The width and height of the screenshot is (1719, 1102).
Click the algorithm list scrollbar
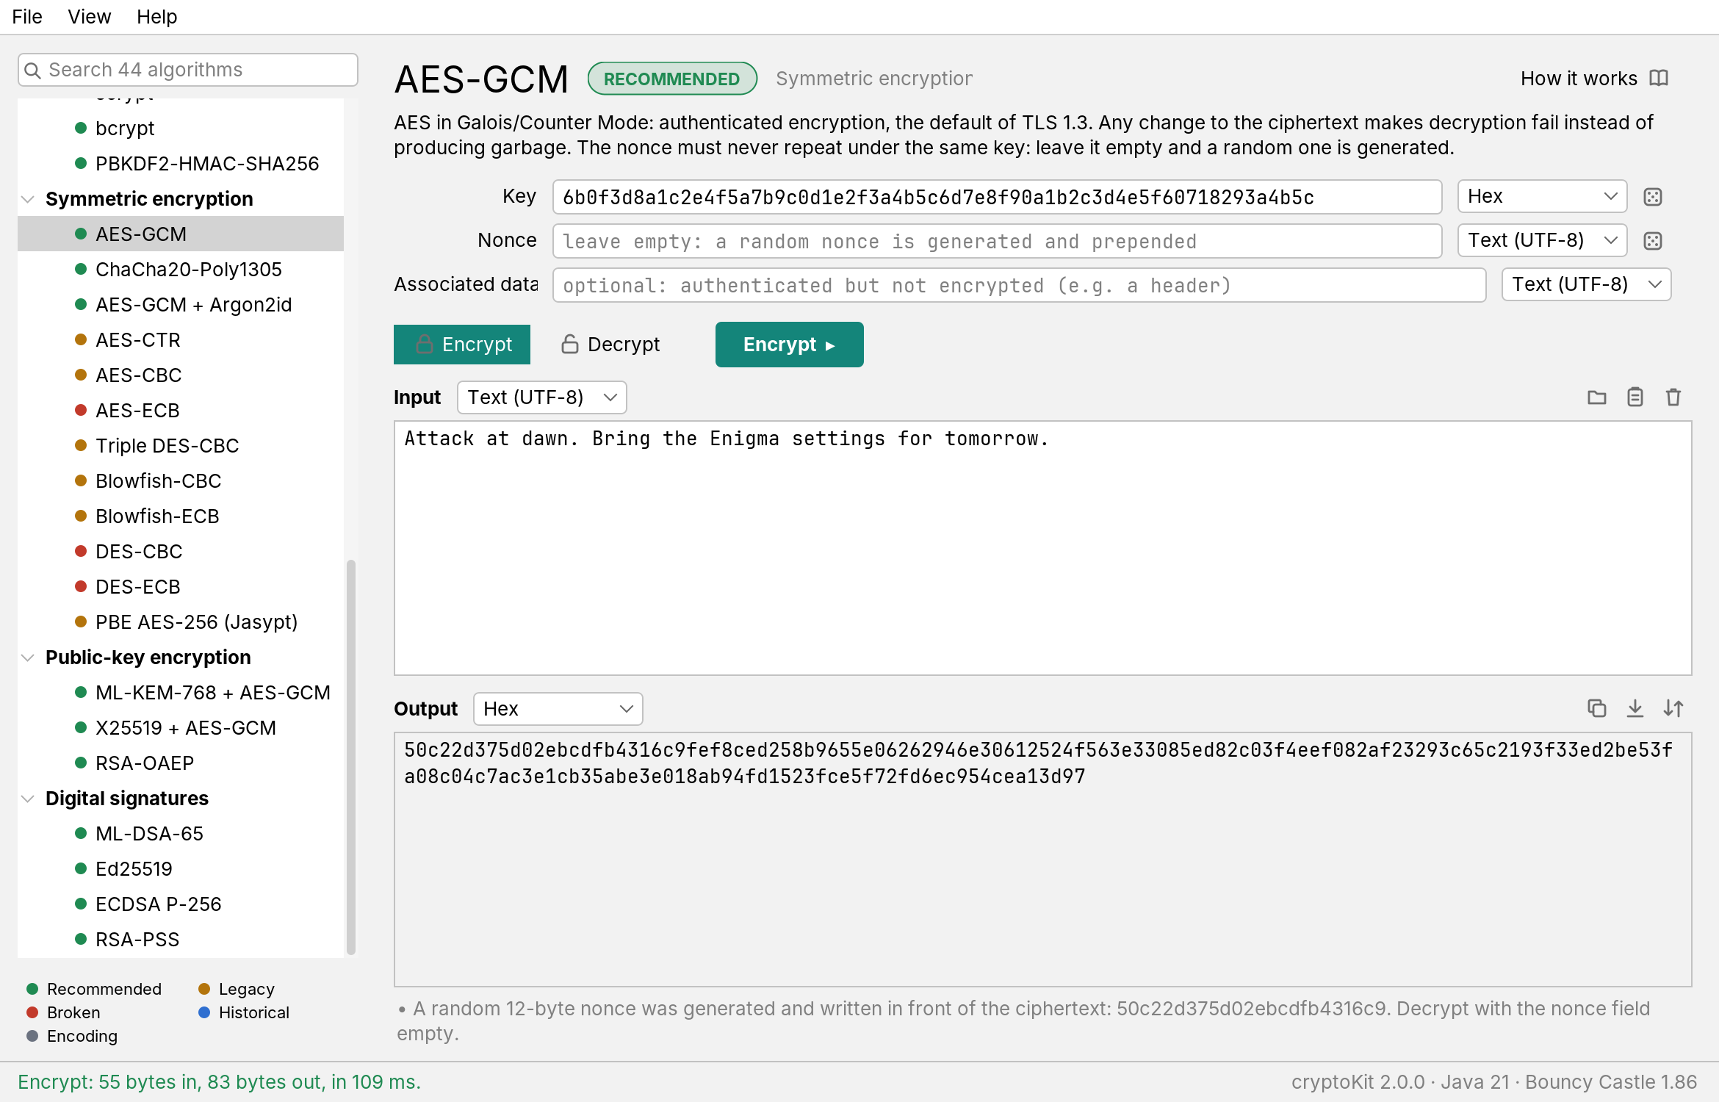351,757
